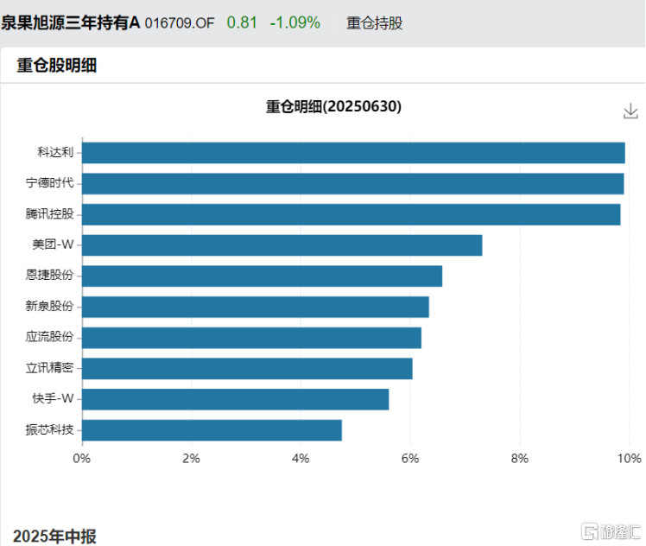Click the 快手-W axis label

tap(54, 398)
